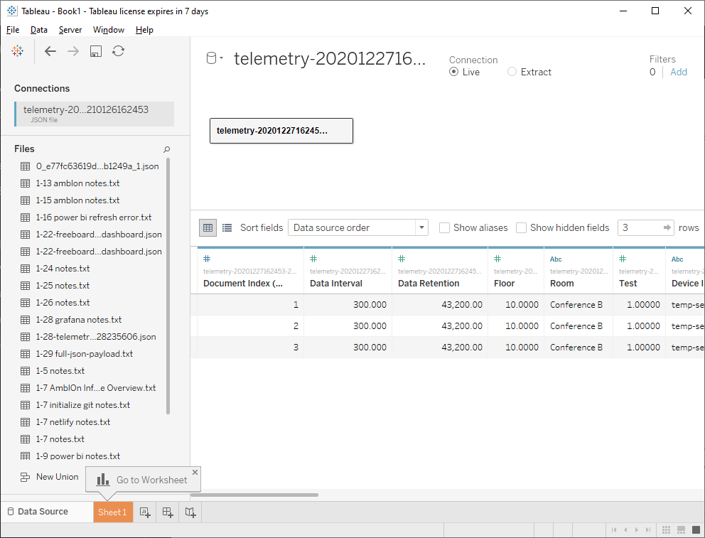Image resolution: width=705 pixels, height=538 pixels.
Task: Select the telemetry JSON connection entry
Action: click(95, 114)
